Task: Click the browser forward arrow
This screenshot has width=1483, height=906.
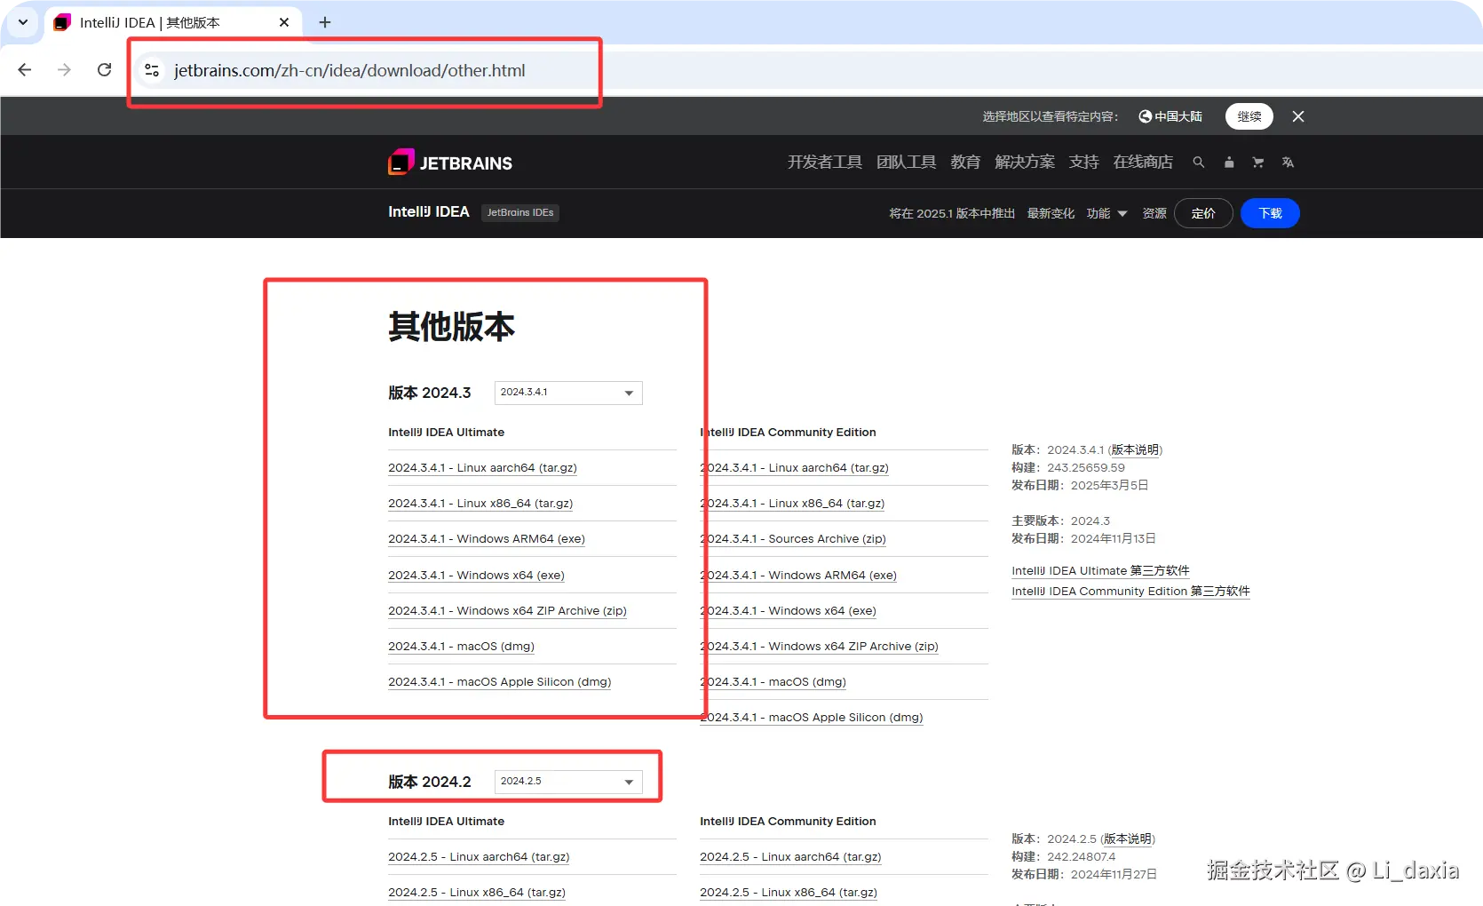Action: [x=64, y=69]
